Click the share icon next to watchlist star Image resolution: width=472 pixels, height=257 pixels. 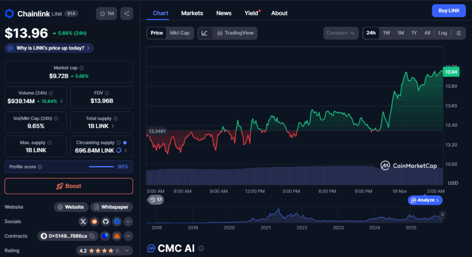click(127, 13)
